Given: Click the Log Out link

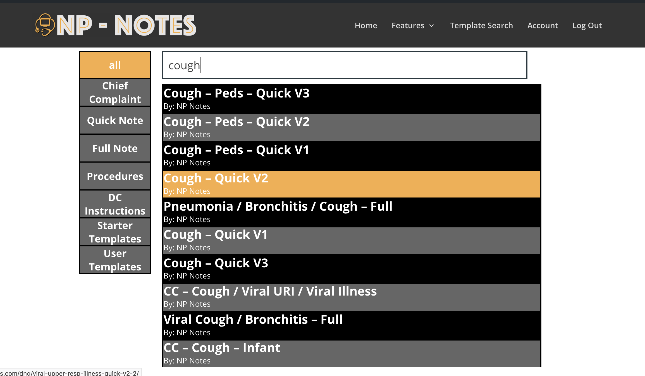Looking at the screenshot, I should pyautogui.click(x=587, y=25).
